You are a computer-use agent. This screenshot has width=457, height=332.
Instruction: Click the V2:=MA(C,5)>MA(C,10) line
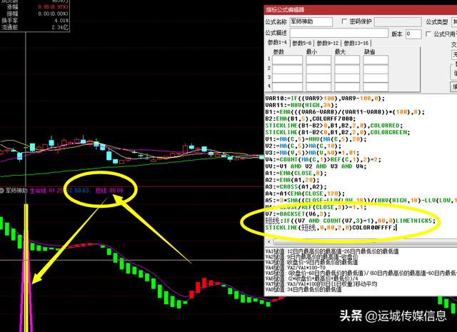click(303, 146)
